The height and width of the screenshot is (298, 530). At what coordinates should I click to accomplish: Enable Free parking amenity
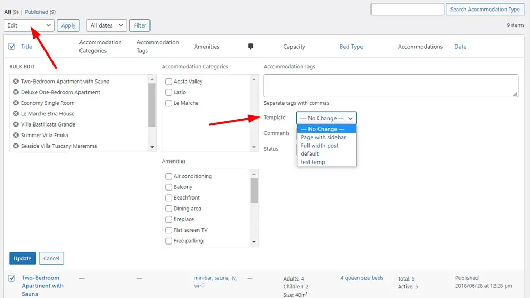point(169,241)
